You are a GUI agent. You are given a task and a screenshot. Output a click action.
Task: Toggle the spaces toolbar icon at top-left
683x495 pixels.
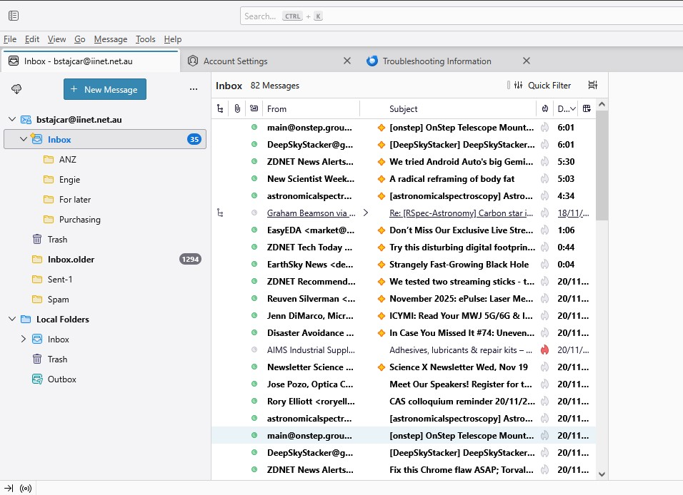click(14, 16)
